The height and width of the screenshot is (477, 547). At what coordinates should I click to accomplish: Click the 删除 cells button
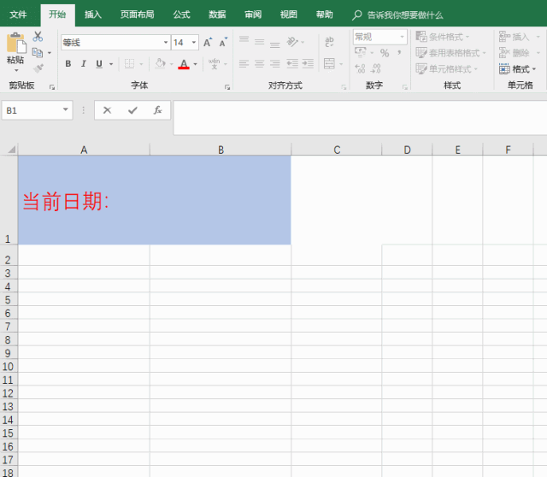[x=519, y=53]
